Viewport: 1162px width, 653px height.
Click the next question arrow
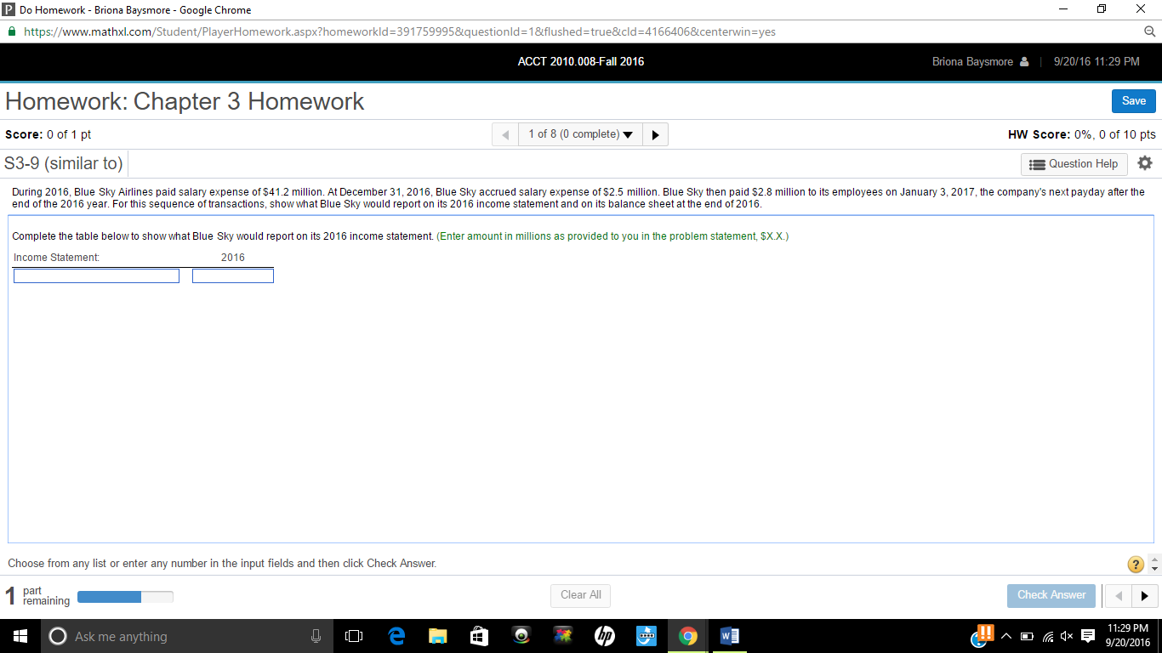pos(654,133)
